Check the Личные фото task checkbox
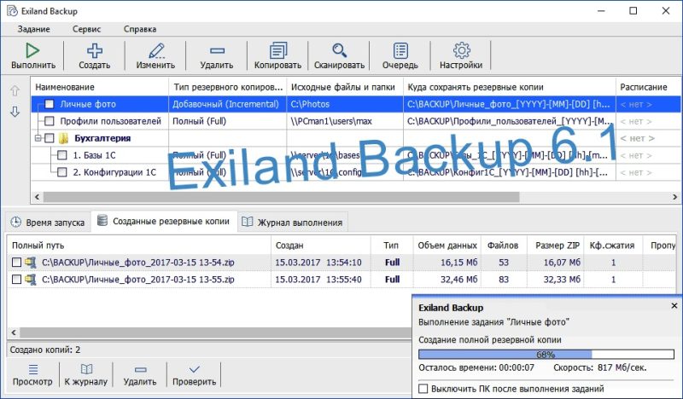 [50, 104]
